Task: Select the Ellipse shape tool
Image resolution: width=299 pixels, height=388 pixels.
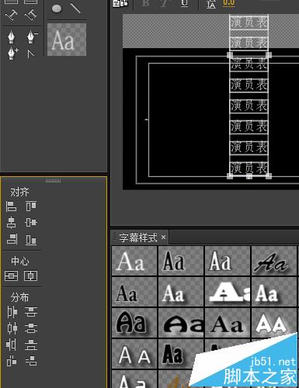Action: 57,9
